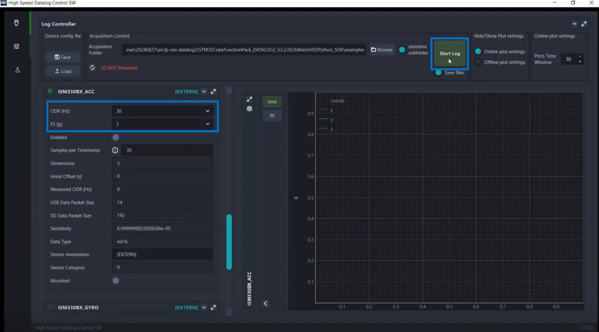Expand the plot area with arrows icon
599x332 pixels.
pyautogui.click(x=249, y=100)
